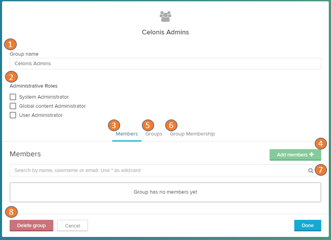Click the Celonis Admins dialog title
This screenshot has height=240, width=331.
pos(165,32)
